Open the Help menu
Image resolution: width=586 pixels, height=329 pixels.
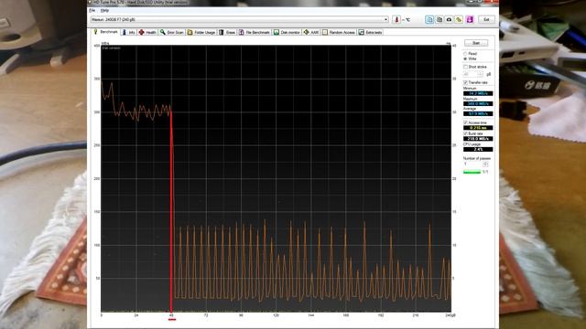pos(104,10)
